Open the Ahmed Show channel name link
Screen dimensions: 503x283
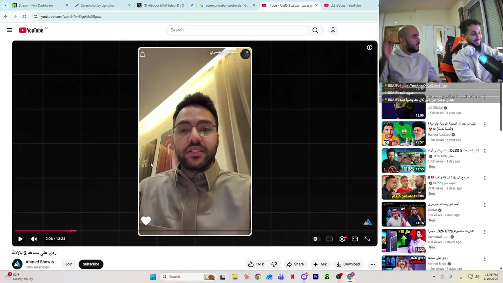tap(38, 262)
